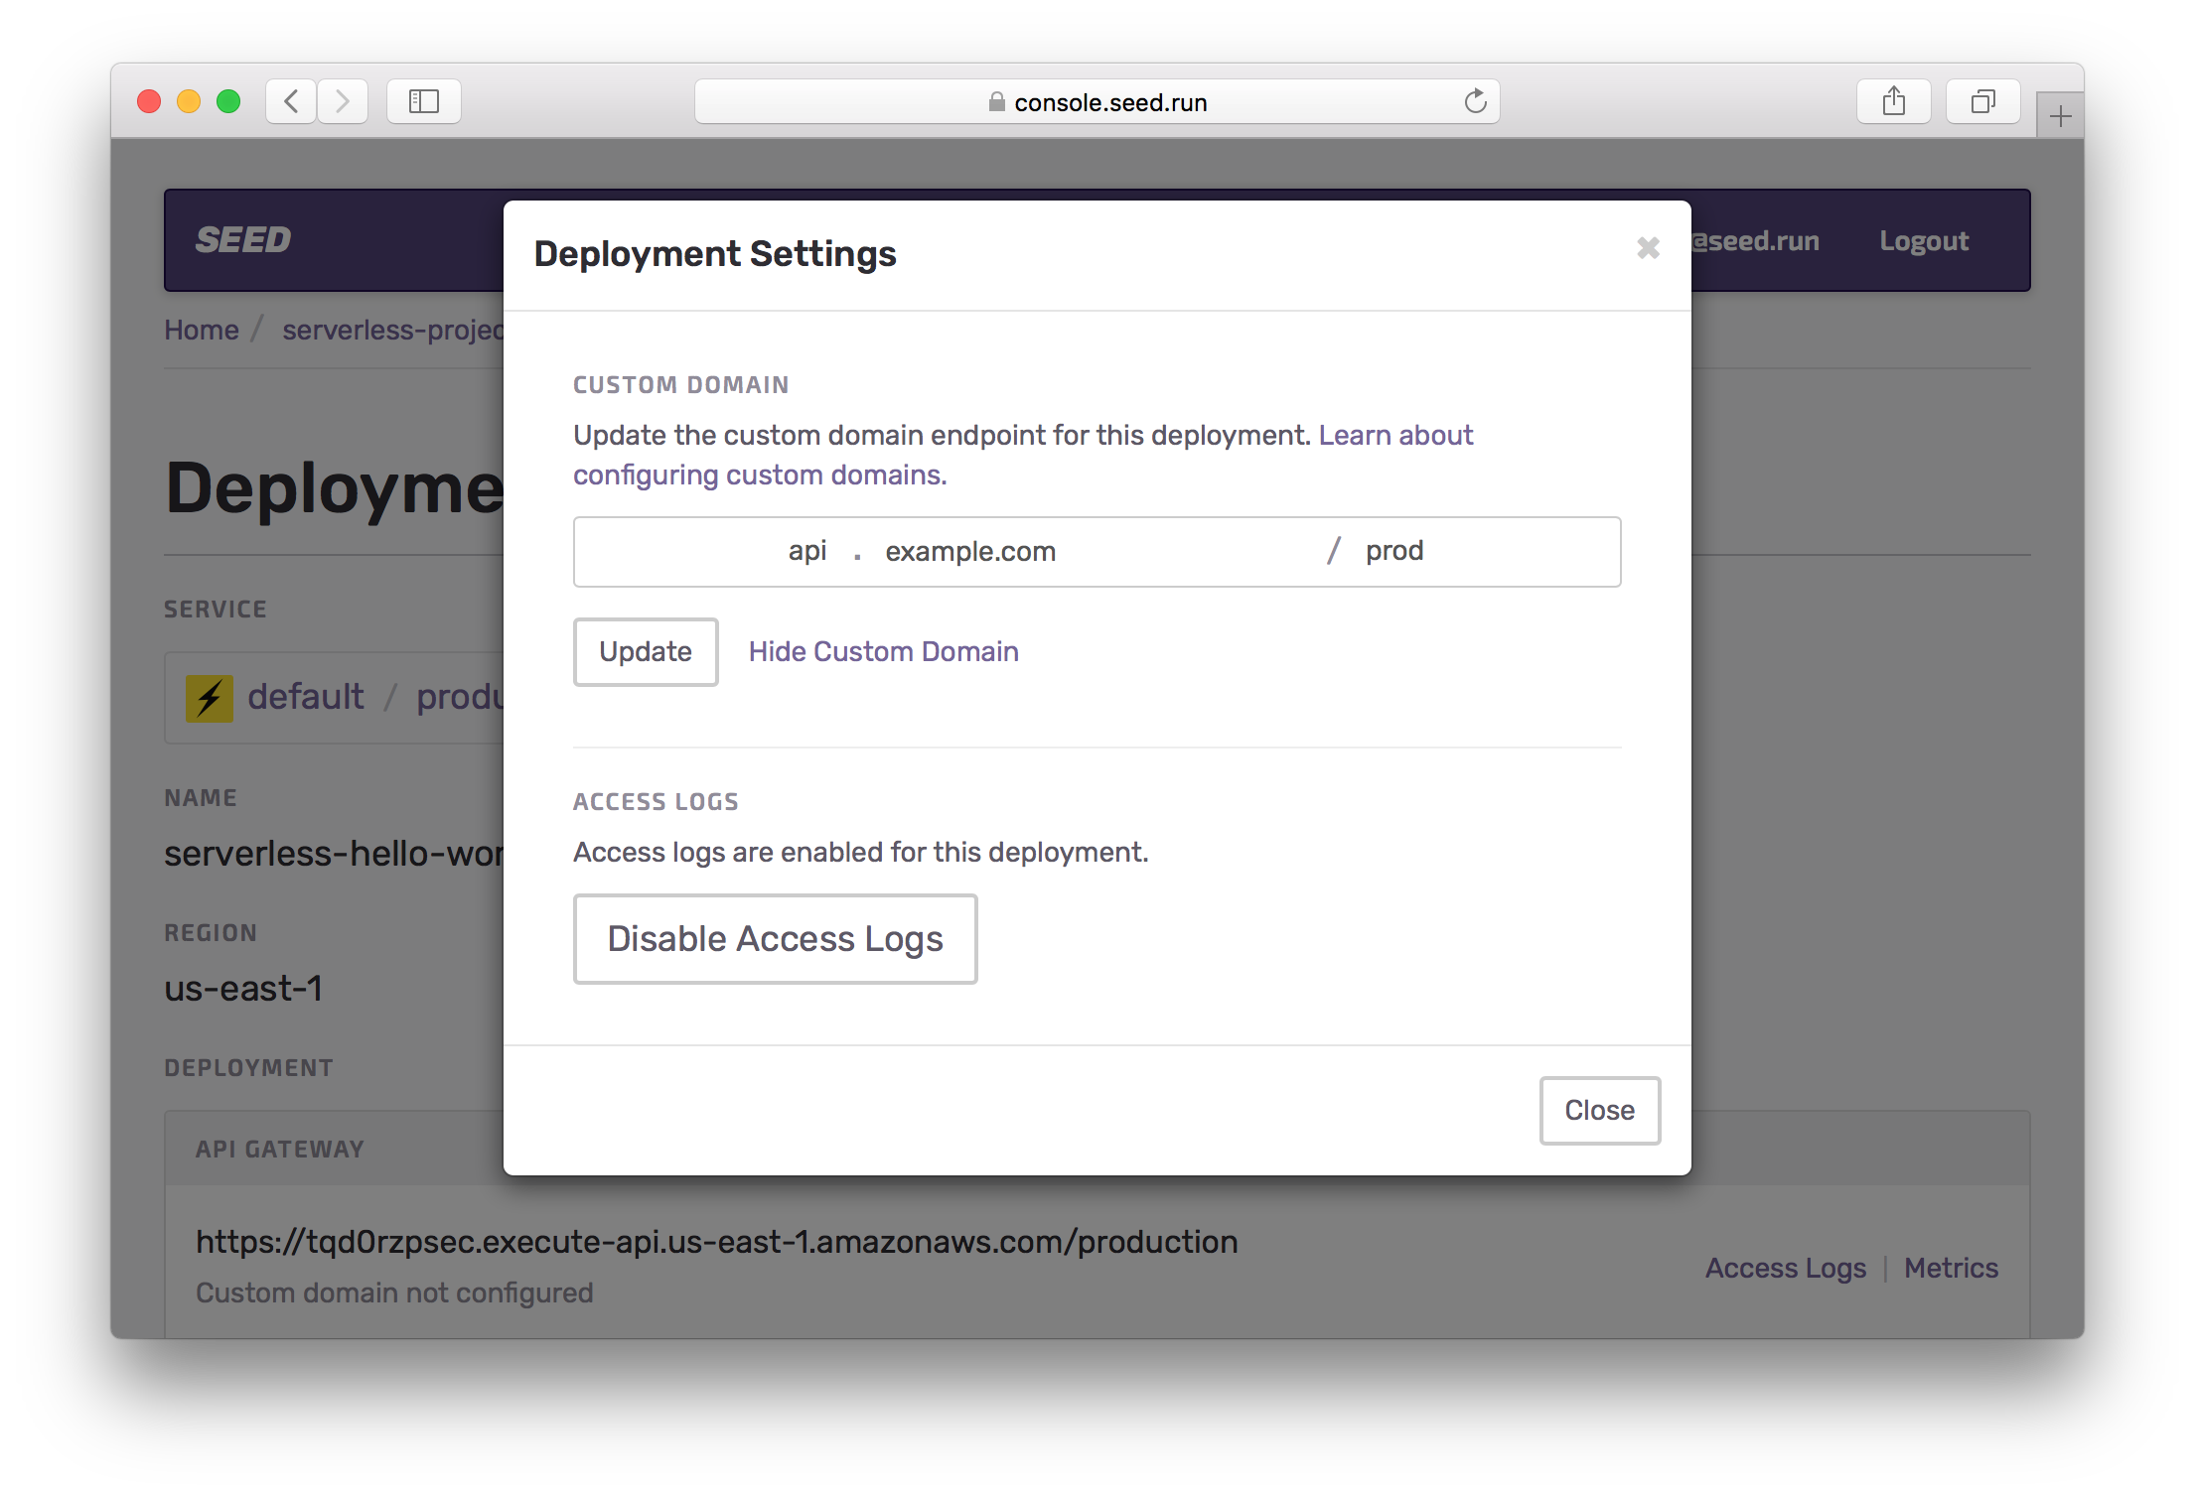
Task: Reload the page with refresh icon
Action: 1475,101
